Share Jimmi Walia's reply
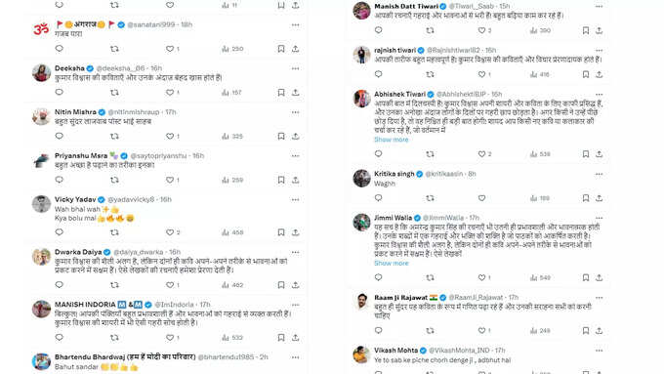664x374 pixels. pos(599,277)
